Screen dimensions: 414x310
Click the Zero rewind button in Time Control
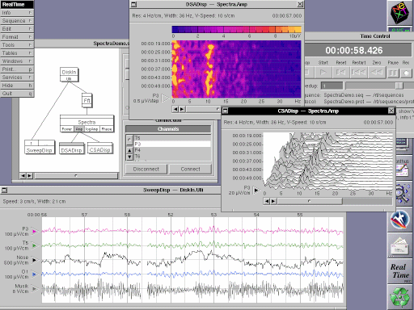click(x=377, y=73)
